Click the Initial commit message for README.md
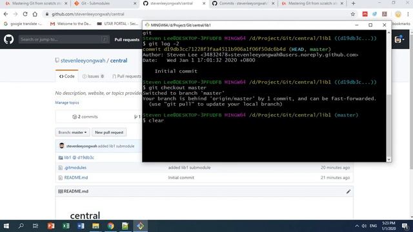The image size is (413, 232). pyautogui.click(x=181, y=178)
